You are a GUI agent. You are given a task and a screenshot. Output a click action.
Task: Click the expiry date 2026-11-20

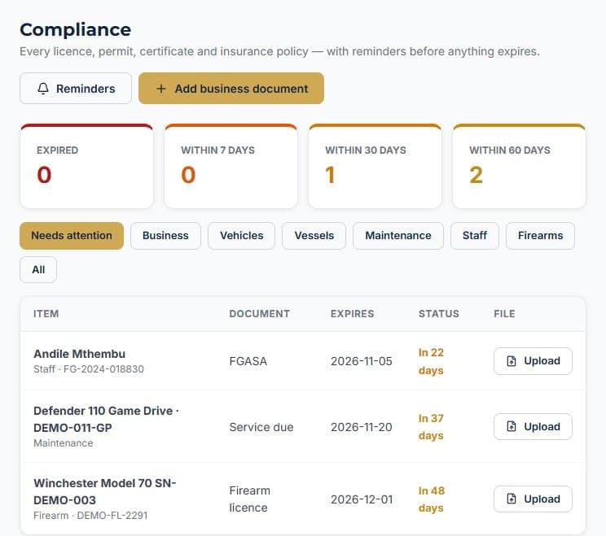[x=362, y=427]
